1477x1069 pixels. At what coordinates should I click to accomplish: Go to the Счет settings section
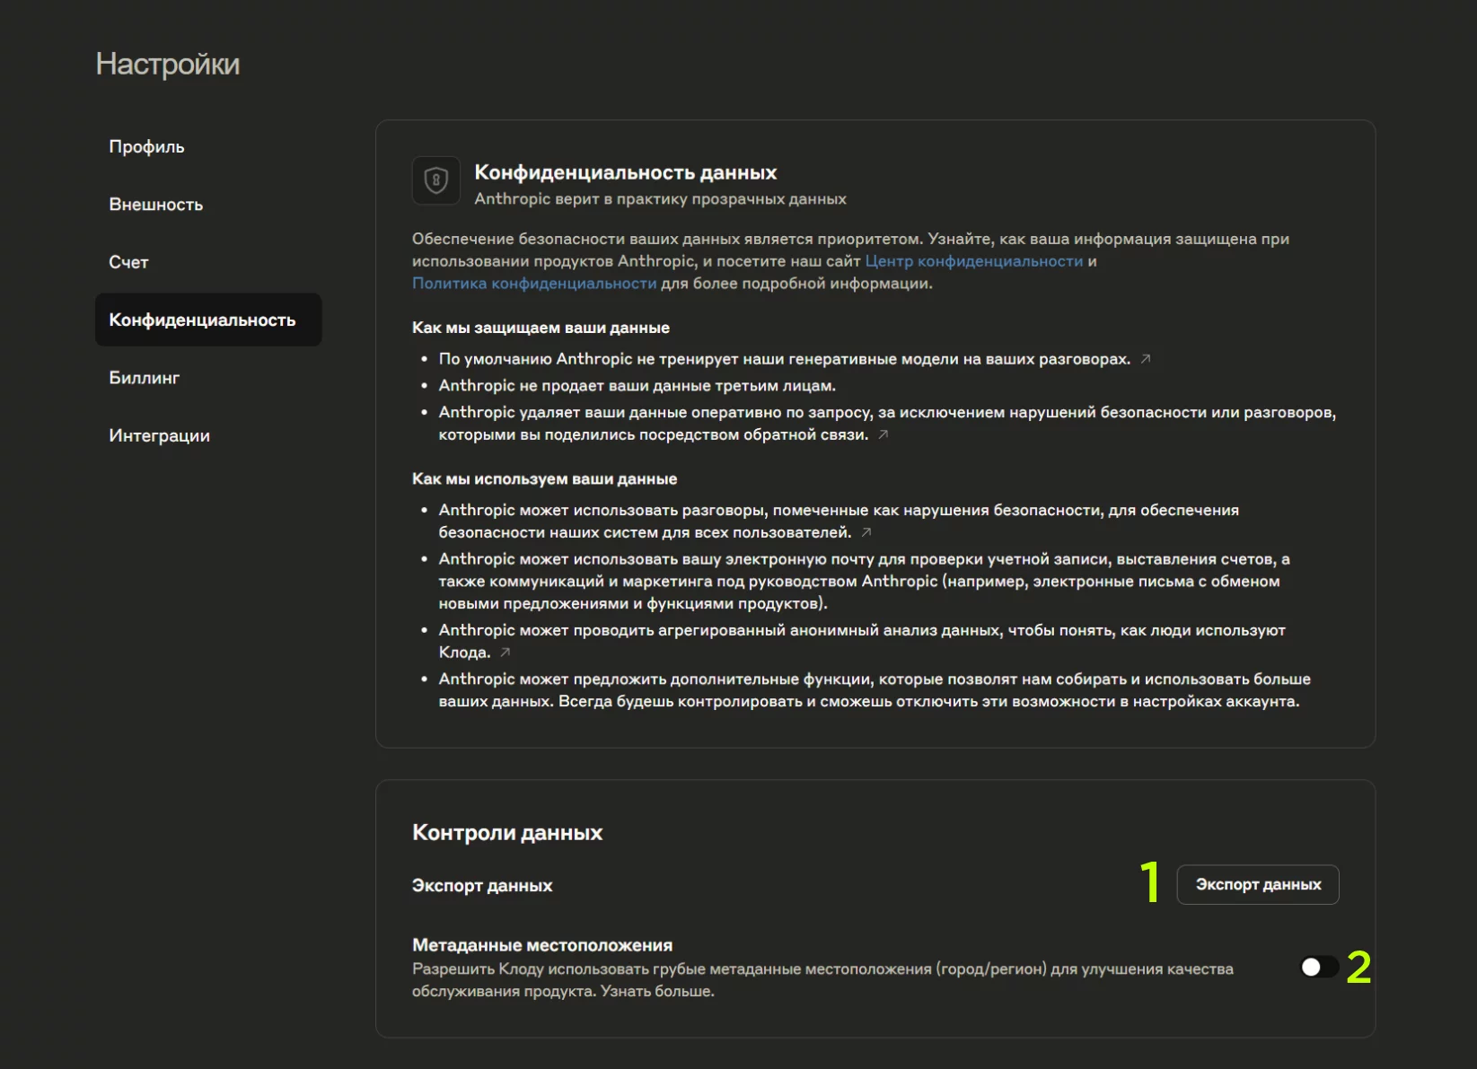tap(128, 262)
